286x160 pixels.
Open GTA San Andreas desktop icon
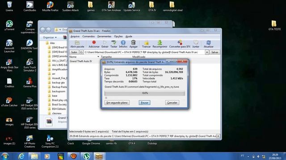click(111, 6)
